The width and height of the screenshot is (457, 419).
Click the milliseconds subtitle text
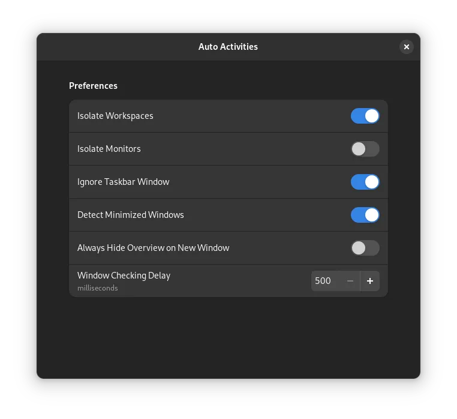click(98, 288)
